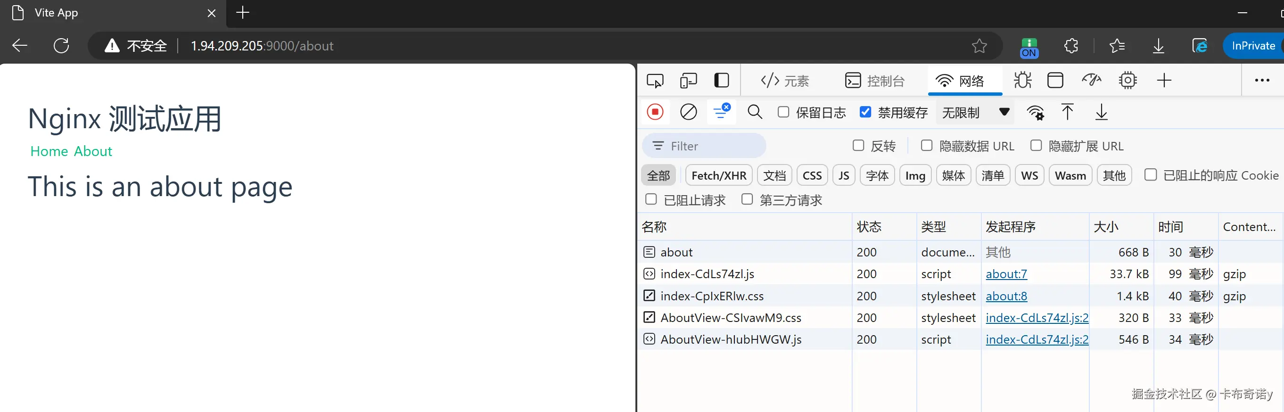This screenshot has width=1284, height=412.
Task: Open the Performance gauge icon
Action: [x=1091, y=80]
